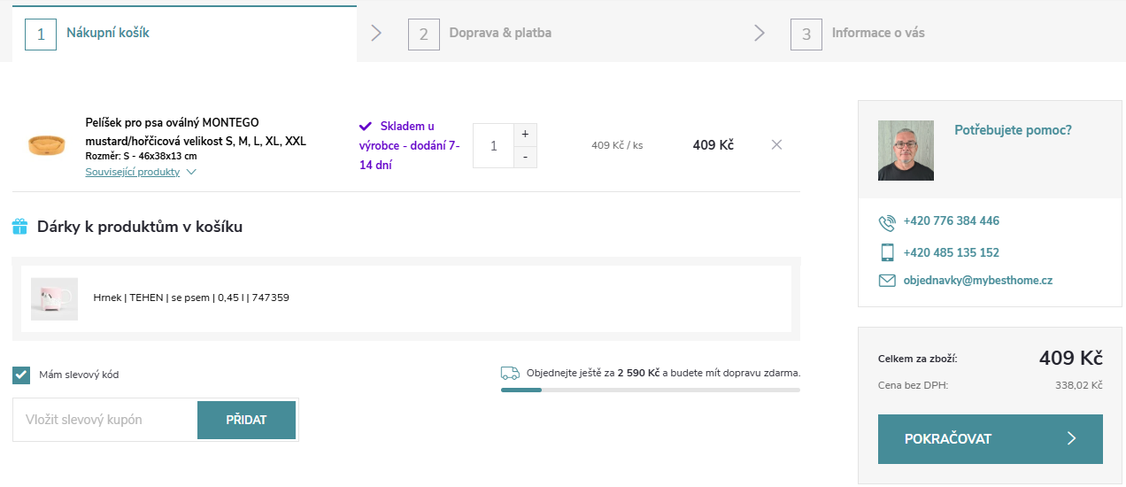Uncheck the 'Mám slevový kód' checkbox
This screenshot has height=487, width=1126.
22,375
